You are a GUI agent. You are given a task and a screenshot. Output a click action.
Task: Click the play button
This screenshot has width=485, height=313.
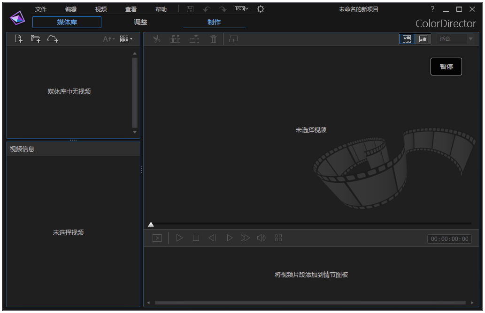[x=179, y=238]
